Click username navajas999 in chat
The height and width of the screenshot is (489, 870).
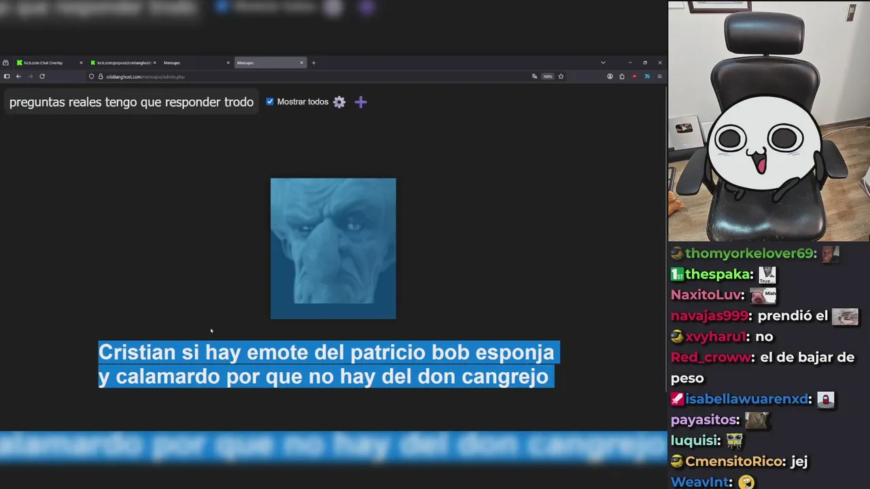tap(711, 316)
